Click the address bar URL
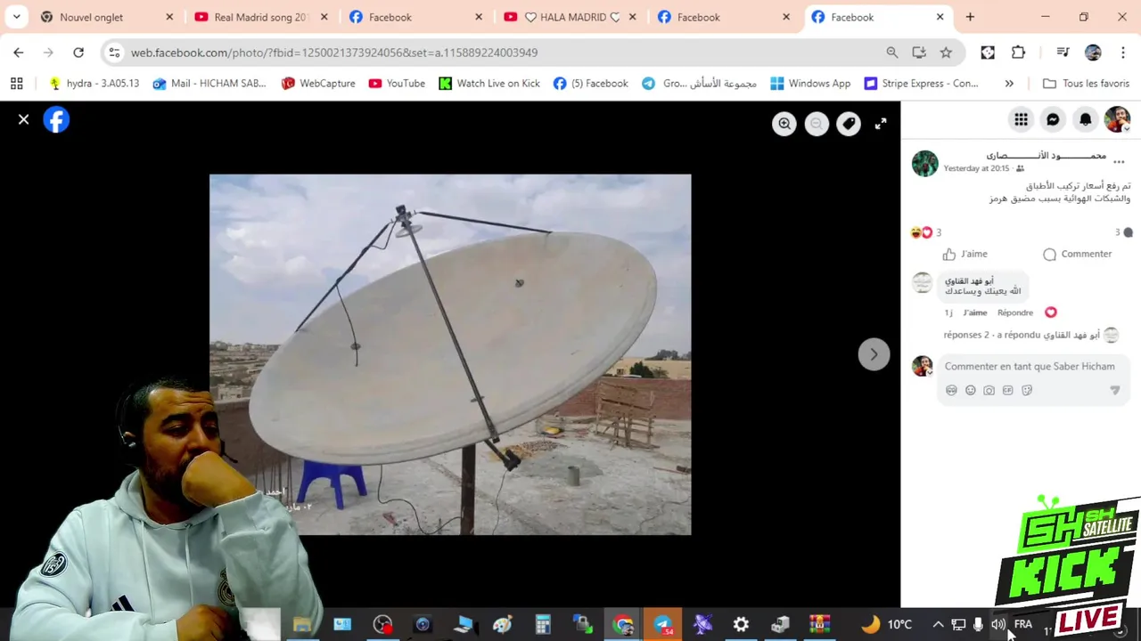This screenshot has width=1141, height=641. pos(334,53)
